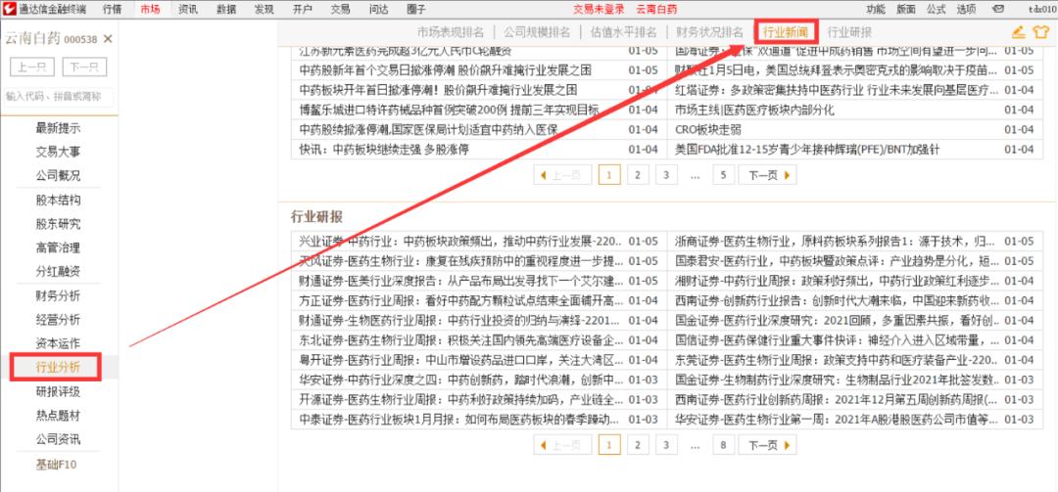This screenshot has height=492, width=1058.
Task: Select 分红融资 in sidebar
Action: point(58,272)
